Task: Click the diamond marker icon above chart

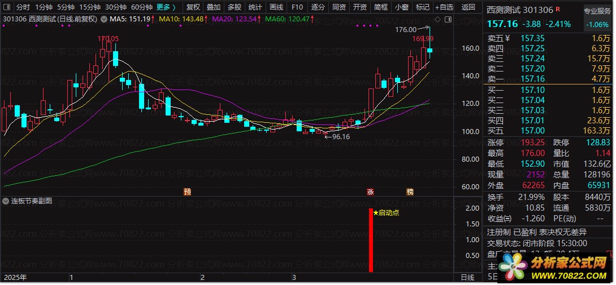Action: coord(438,19)
